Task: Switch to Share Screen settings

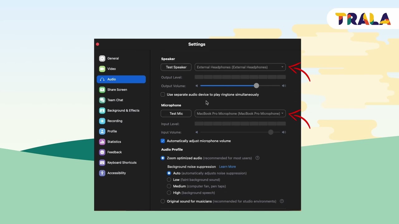Action: click(x=121, y=90)
